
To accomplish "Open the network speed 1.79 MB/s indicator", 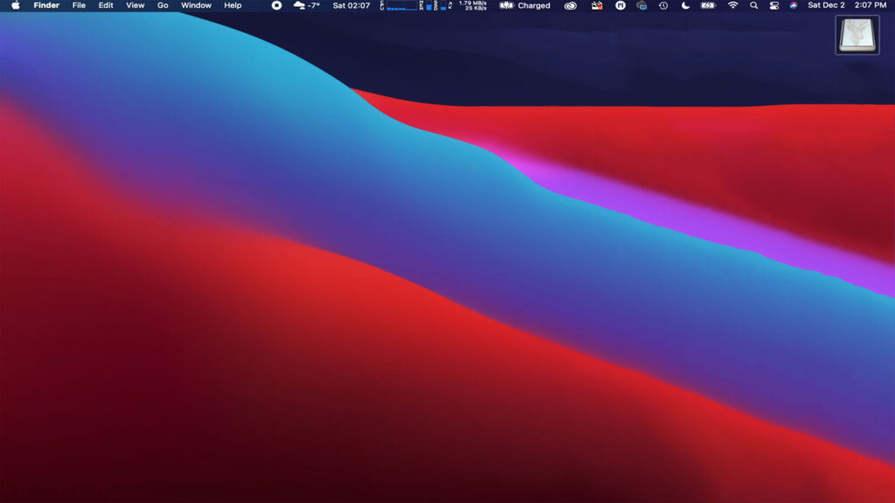I will [x=473, y=5].
